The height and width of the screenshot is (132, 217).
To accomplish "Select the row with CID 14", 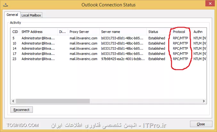I will (108, 48).
